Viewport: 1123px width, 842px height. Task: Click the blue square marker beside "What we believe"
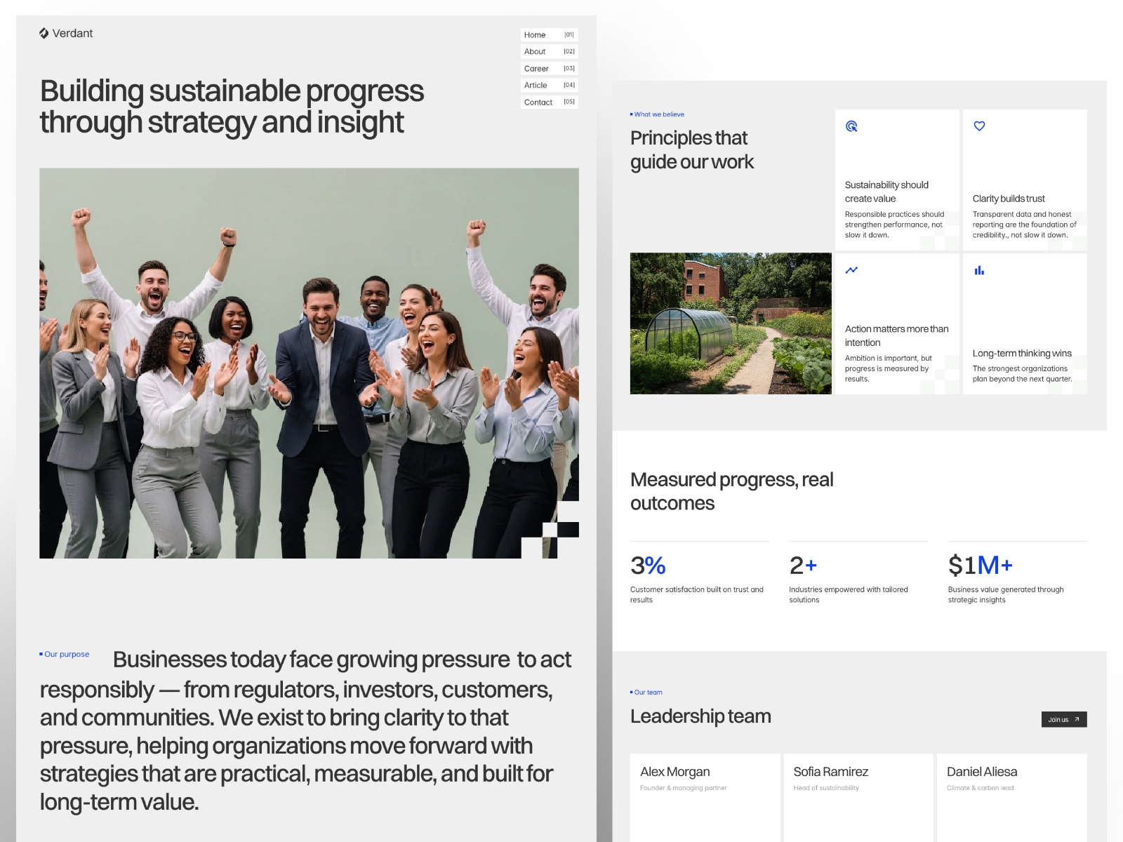coord(632,114)
